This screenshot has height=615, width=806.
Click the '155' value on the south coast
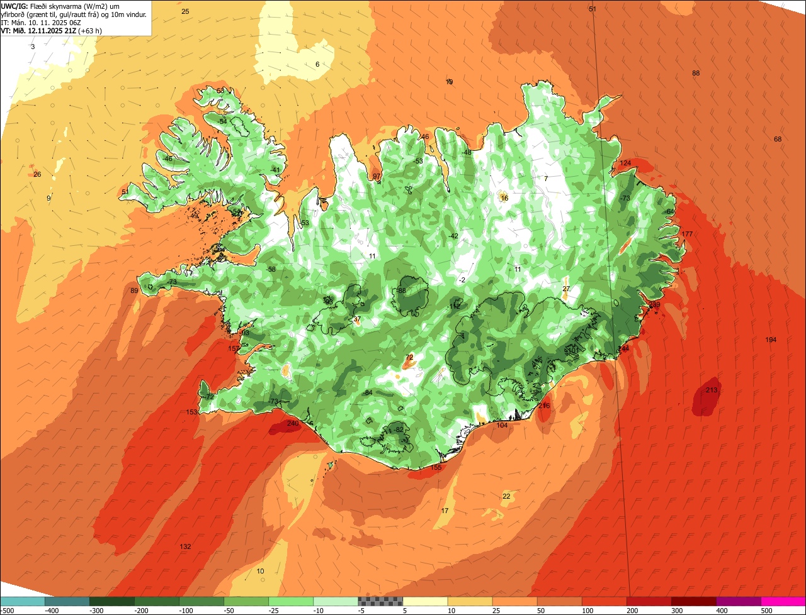coord(436,467)
